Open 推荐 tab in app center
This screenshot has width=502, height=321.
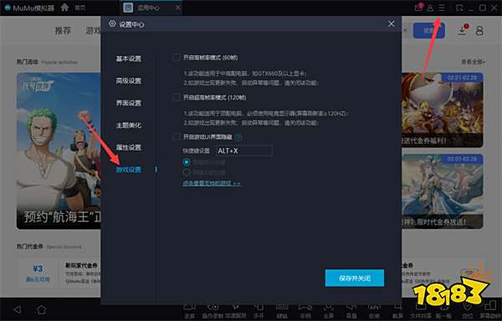(x=63, y=31)
